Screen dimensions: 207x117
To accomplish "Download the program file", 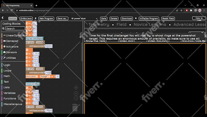I will click(127, 18).
